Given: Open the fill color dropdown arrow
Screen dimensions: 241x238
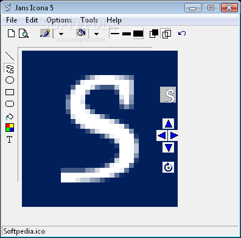Looking at the screenshot, I should coord(97,34).
